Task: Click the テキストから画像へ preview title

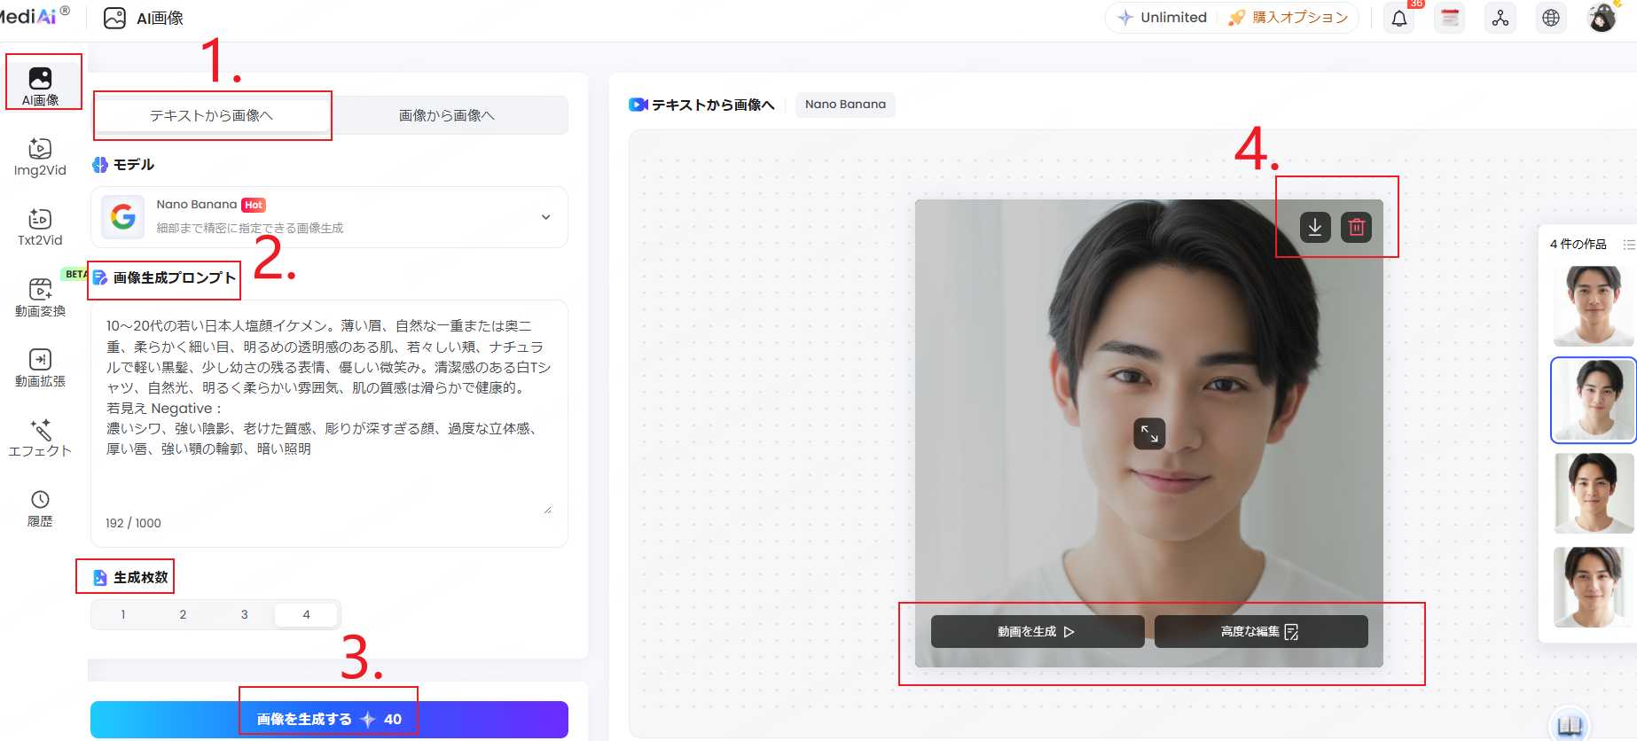Action: (x=713, y=105)
